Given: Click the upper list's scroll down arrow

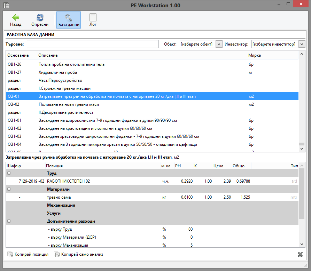Looking at the screenshot, I should 302,149.
